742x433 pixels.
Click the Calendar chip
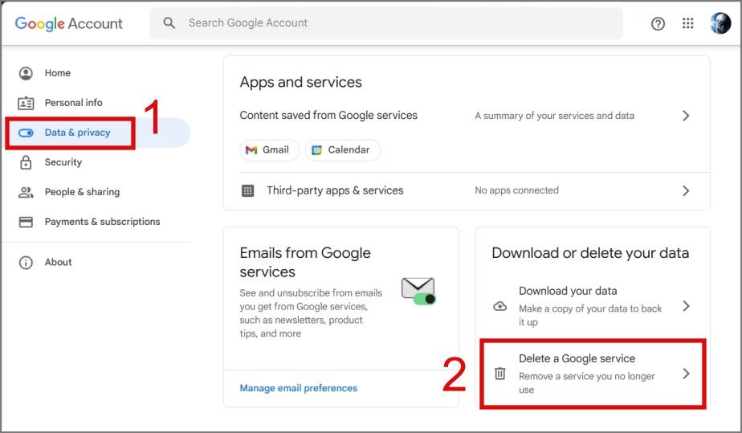click(x=343, y=150)
